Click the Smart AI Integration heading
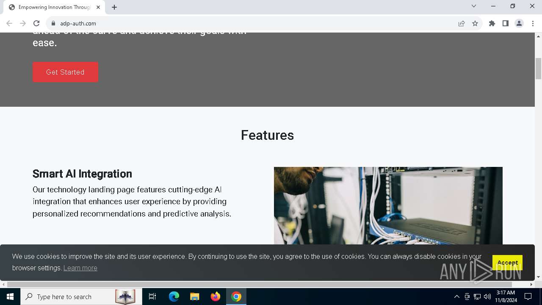The width and height of the screenshot is (542, 305). [82, 174]
